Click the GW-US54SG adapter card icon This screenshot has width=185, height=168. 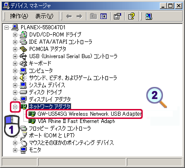coord(32,114)
